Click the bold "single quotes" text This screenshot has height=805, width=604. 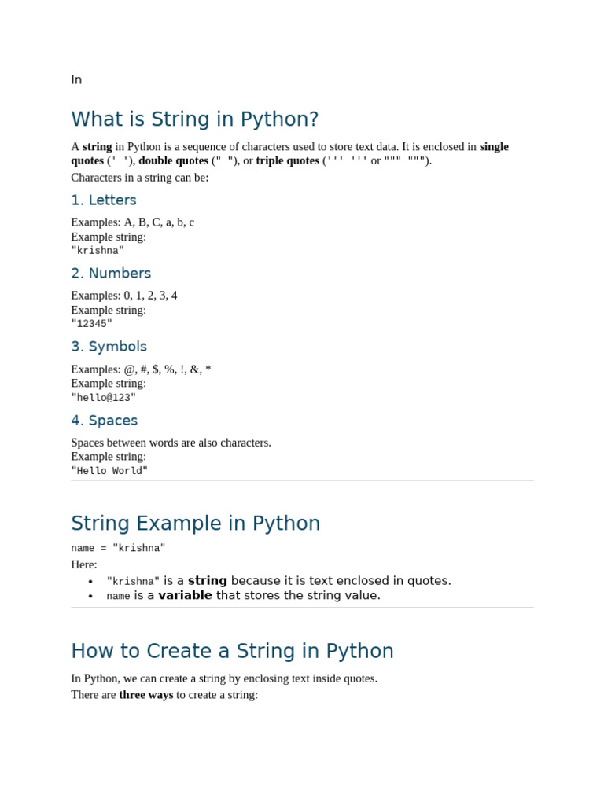point(494,146)
